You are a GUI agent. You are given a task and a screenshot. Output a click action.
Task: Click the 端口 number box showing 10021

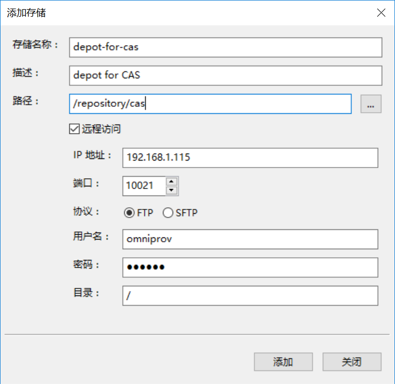click(143, 186)
